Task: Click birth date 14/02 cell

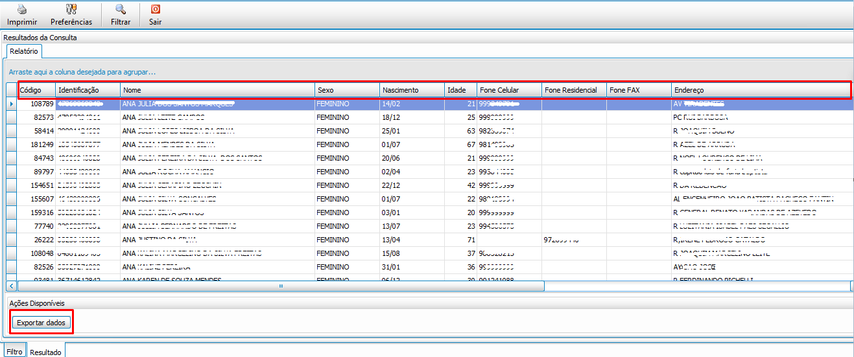Action: coord(412,104)
